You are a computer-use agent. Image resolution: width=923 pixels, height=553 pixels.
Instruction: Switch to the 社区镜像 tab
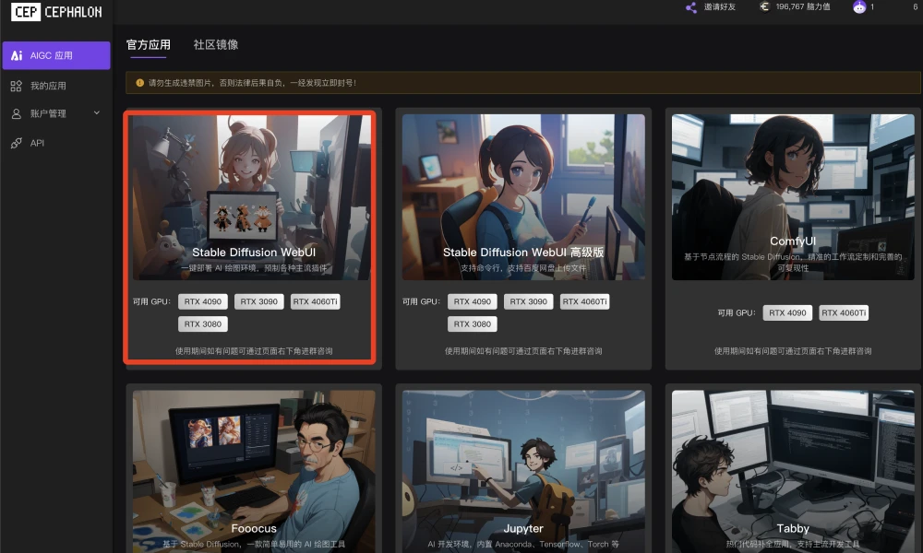(x=215, y=44)
